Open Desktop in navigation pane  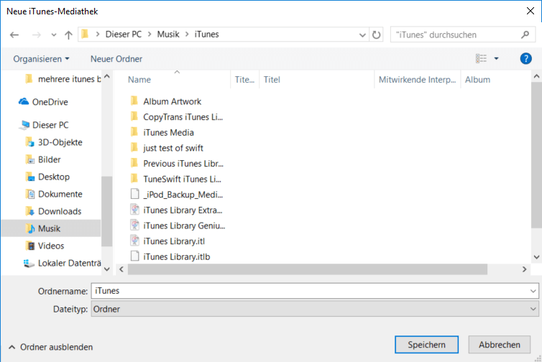[x=47, y=177]
